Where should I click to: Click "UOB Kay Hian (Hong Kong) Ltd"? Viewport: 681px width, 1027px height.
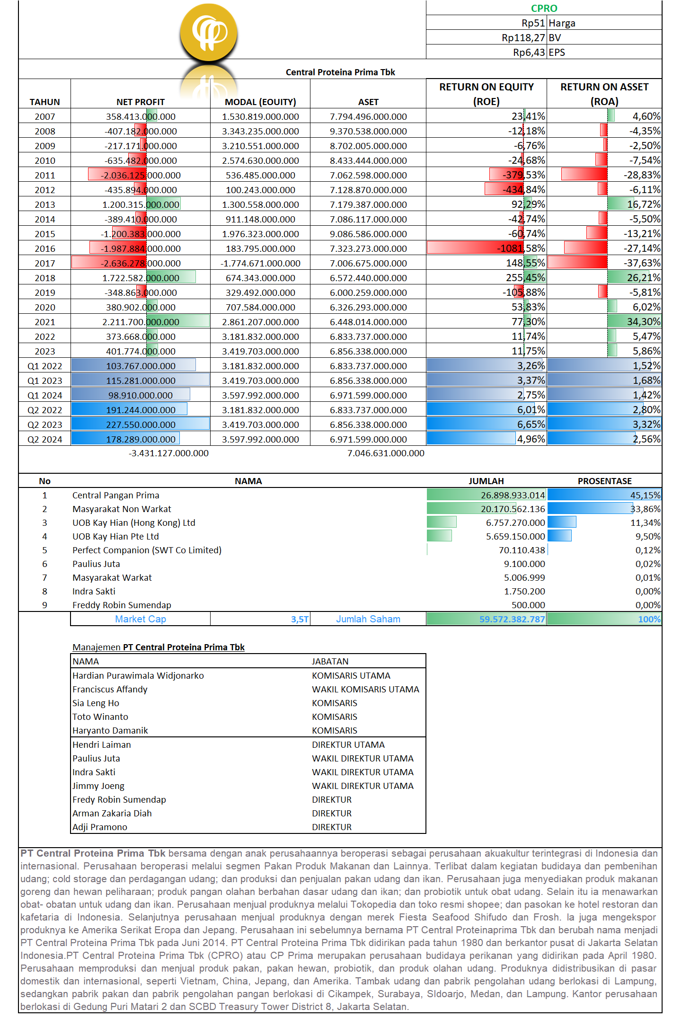coord(133,522)
